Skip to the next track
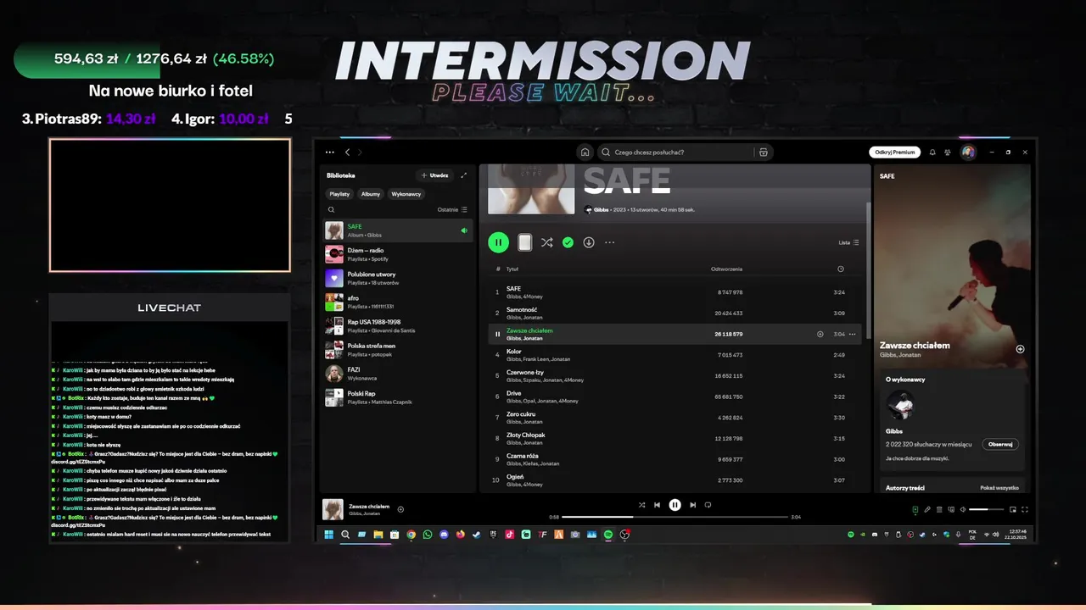This screenshot has width=1086, height=610. (692, 505)
